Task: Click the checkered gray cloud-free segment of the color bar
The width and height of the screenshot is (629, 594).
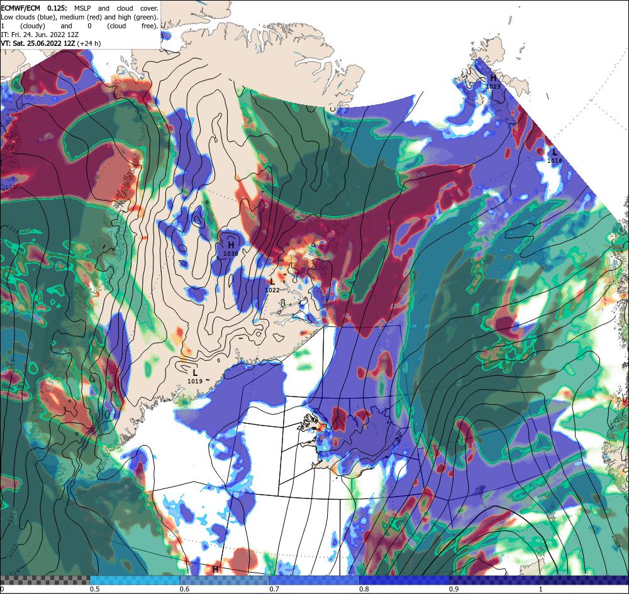Action: pyautogui.click(x=45, y=580)
